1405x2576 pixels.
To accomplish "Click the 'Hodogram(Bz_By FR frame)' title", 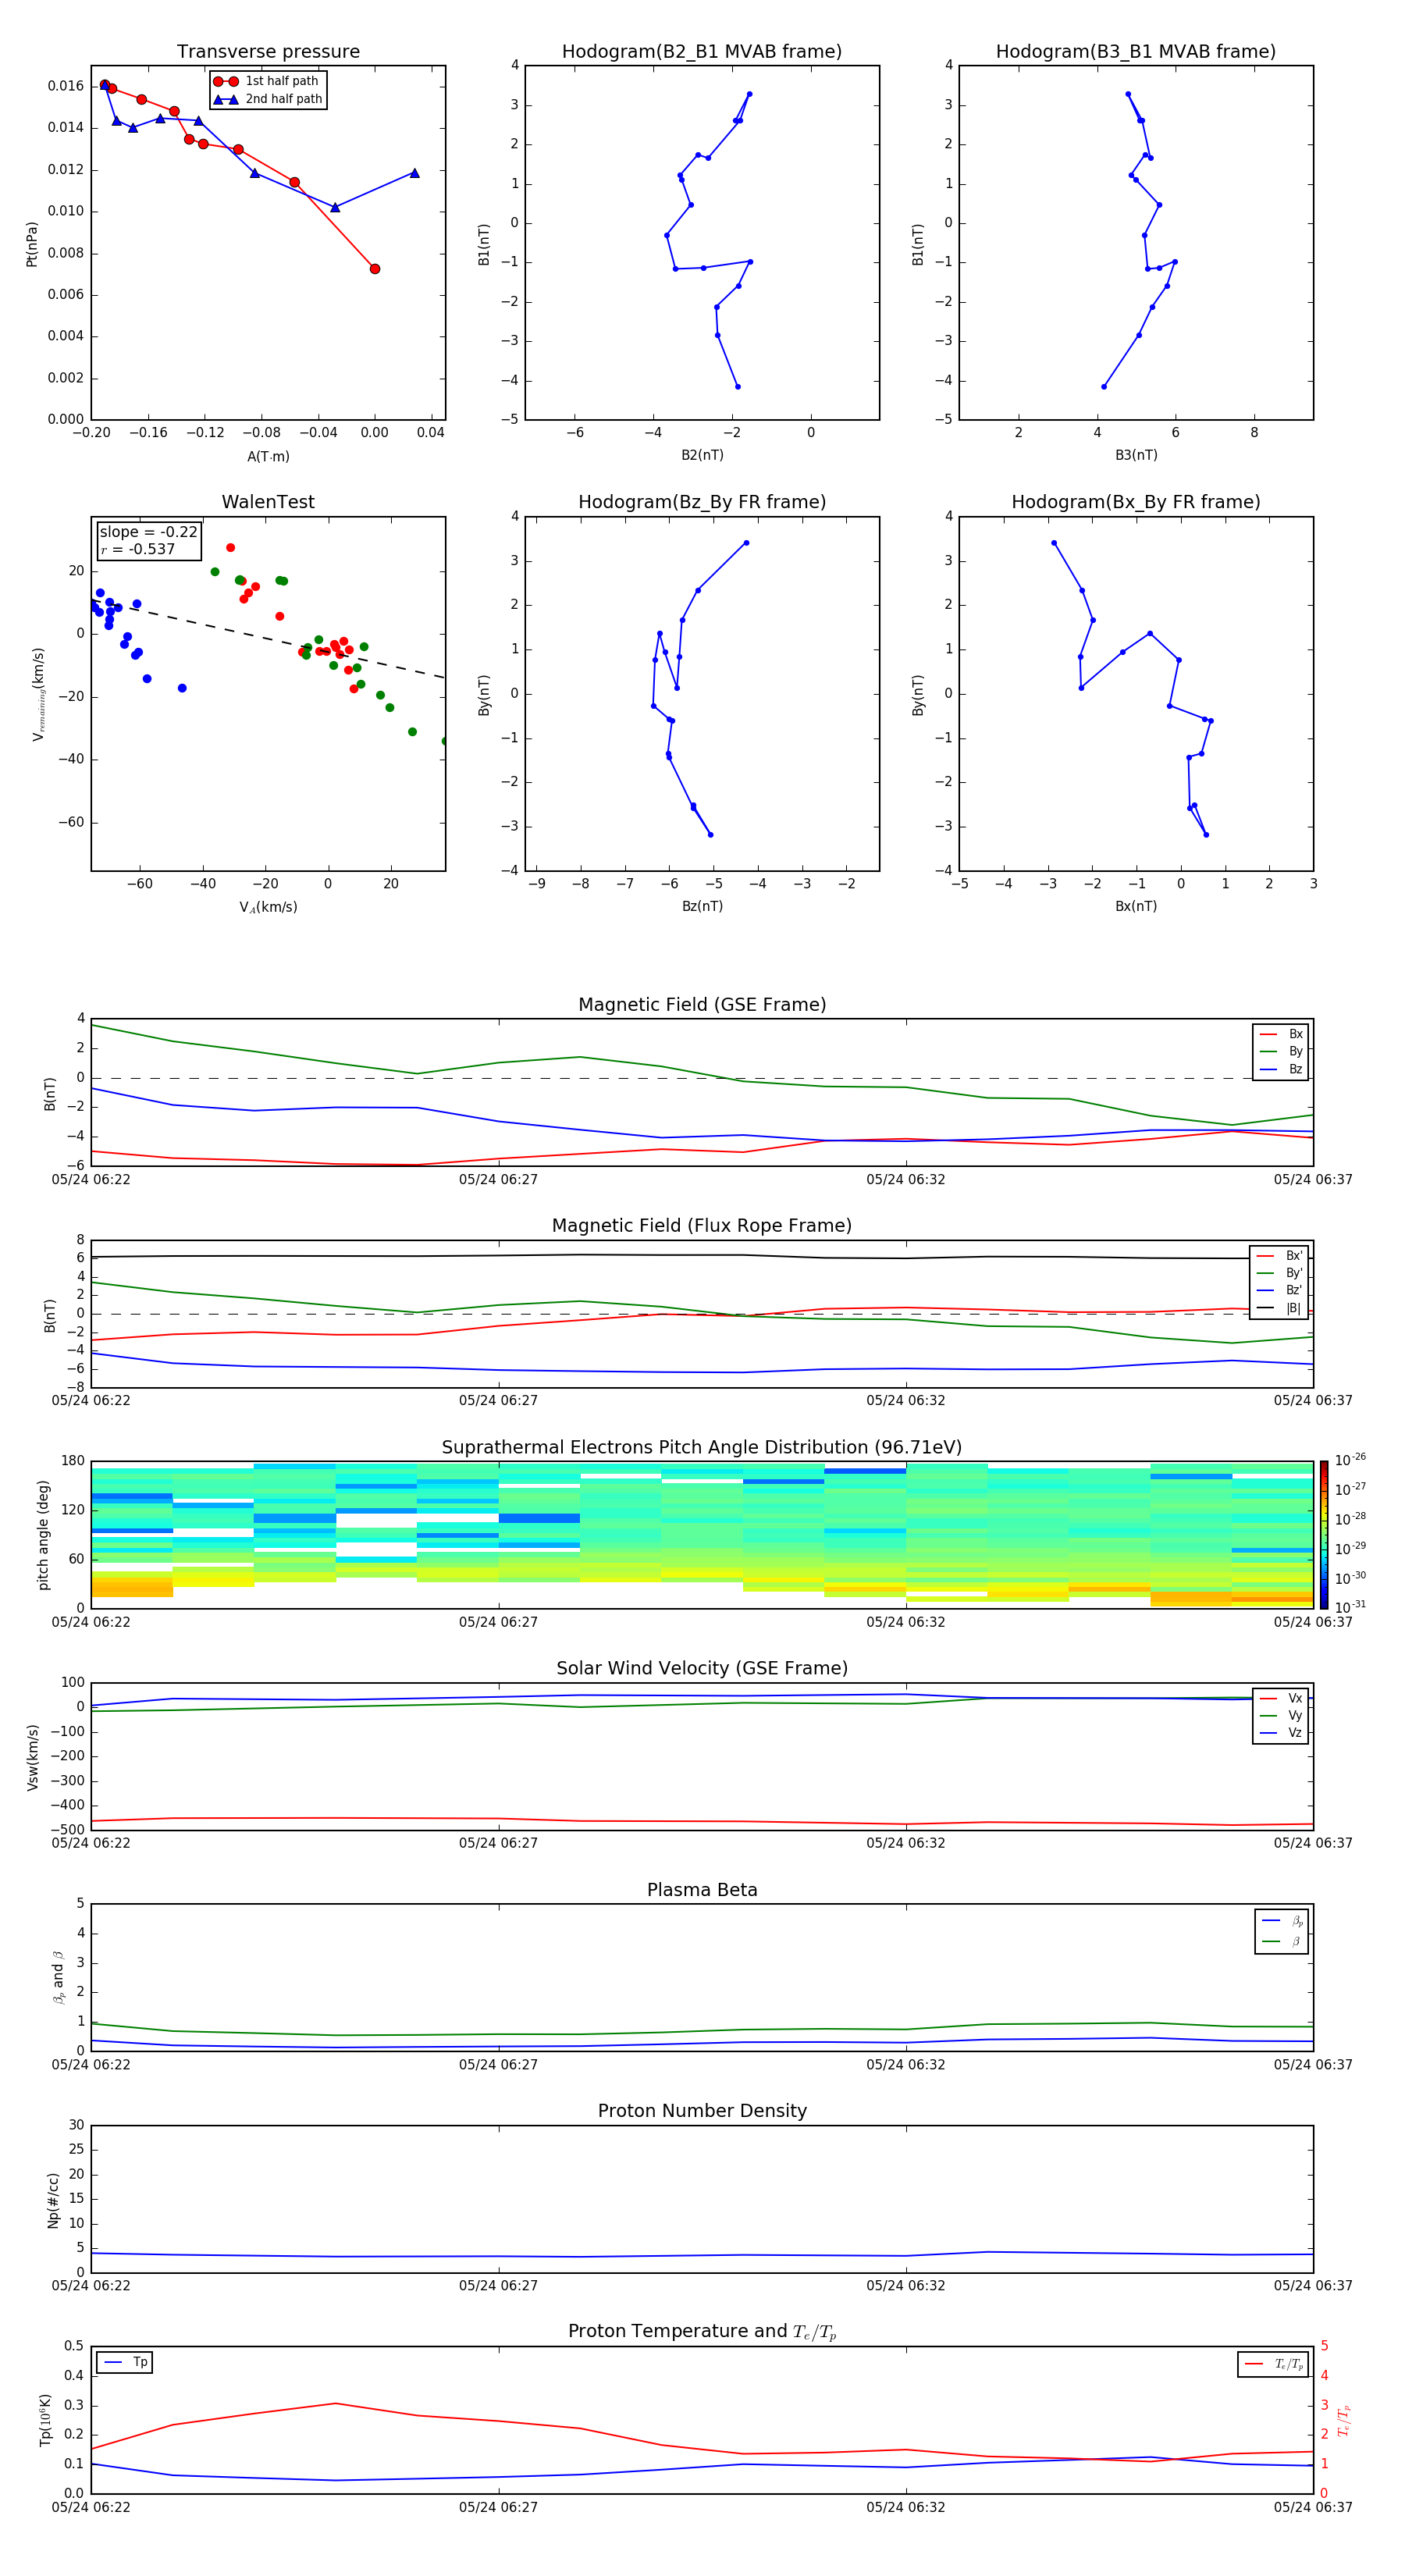I will pos(702,502).
